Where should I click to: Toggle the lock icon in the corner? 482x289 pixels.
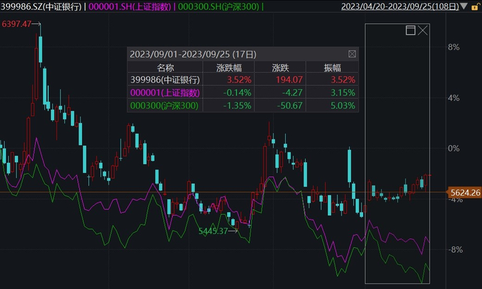click(x=475, y=6)
